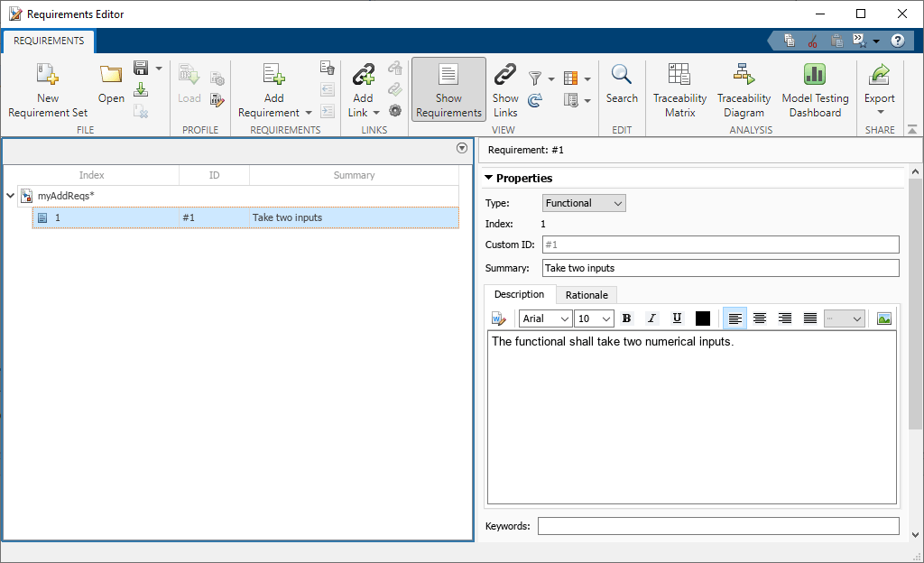The image size is (924, 563).
Task: Open the Type dropdown showing Functional
Action: pos(584,203)
